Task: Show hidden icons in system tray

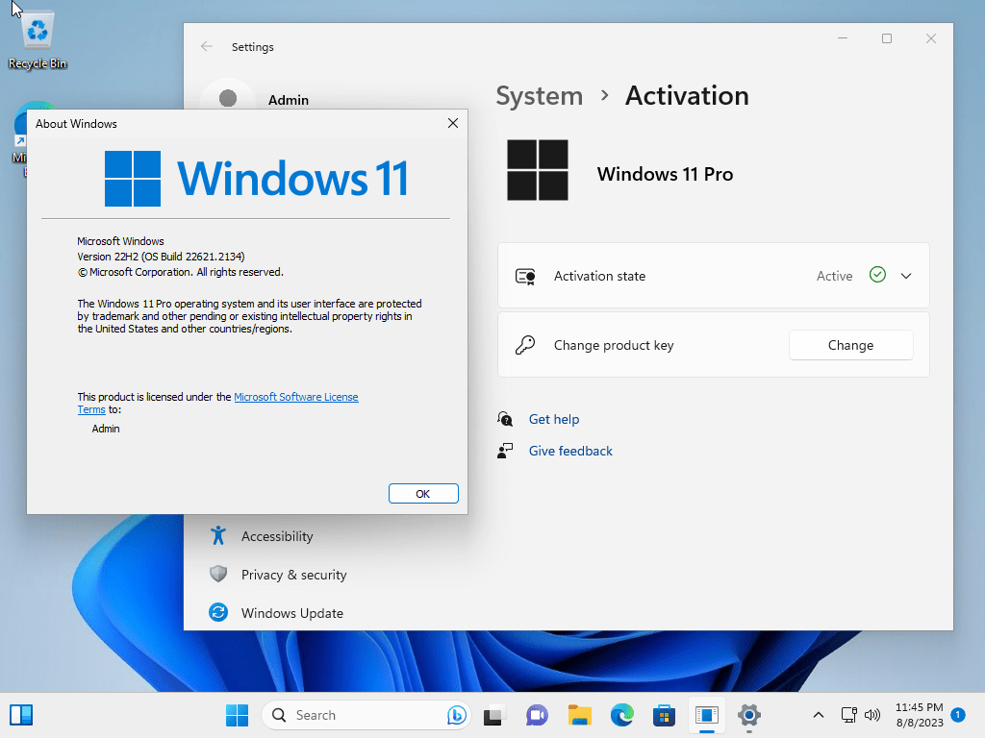Action: [x=818, y=715]
